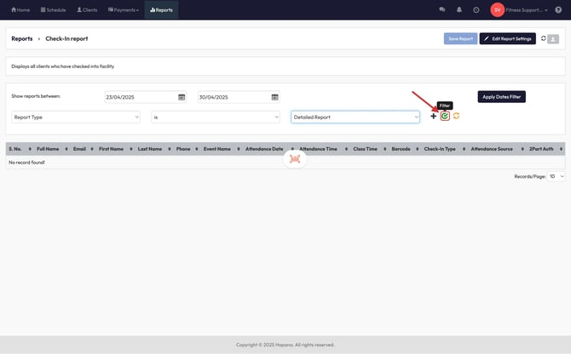Reset filters with the orange refresh icon

pyautogui.click(x=456, y=116)
